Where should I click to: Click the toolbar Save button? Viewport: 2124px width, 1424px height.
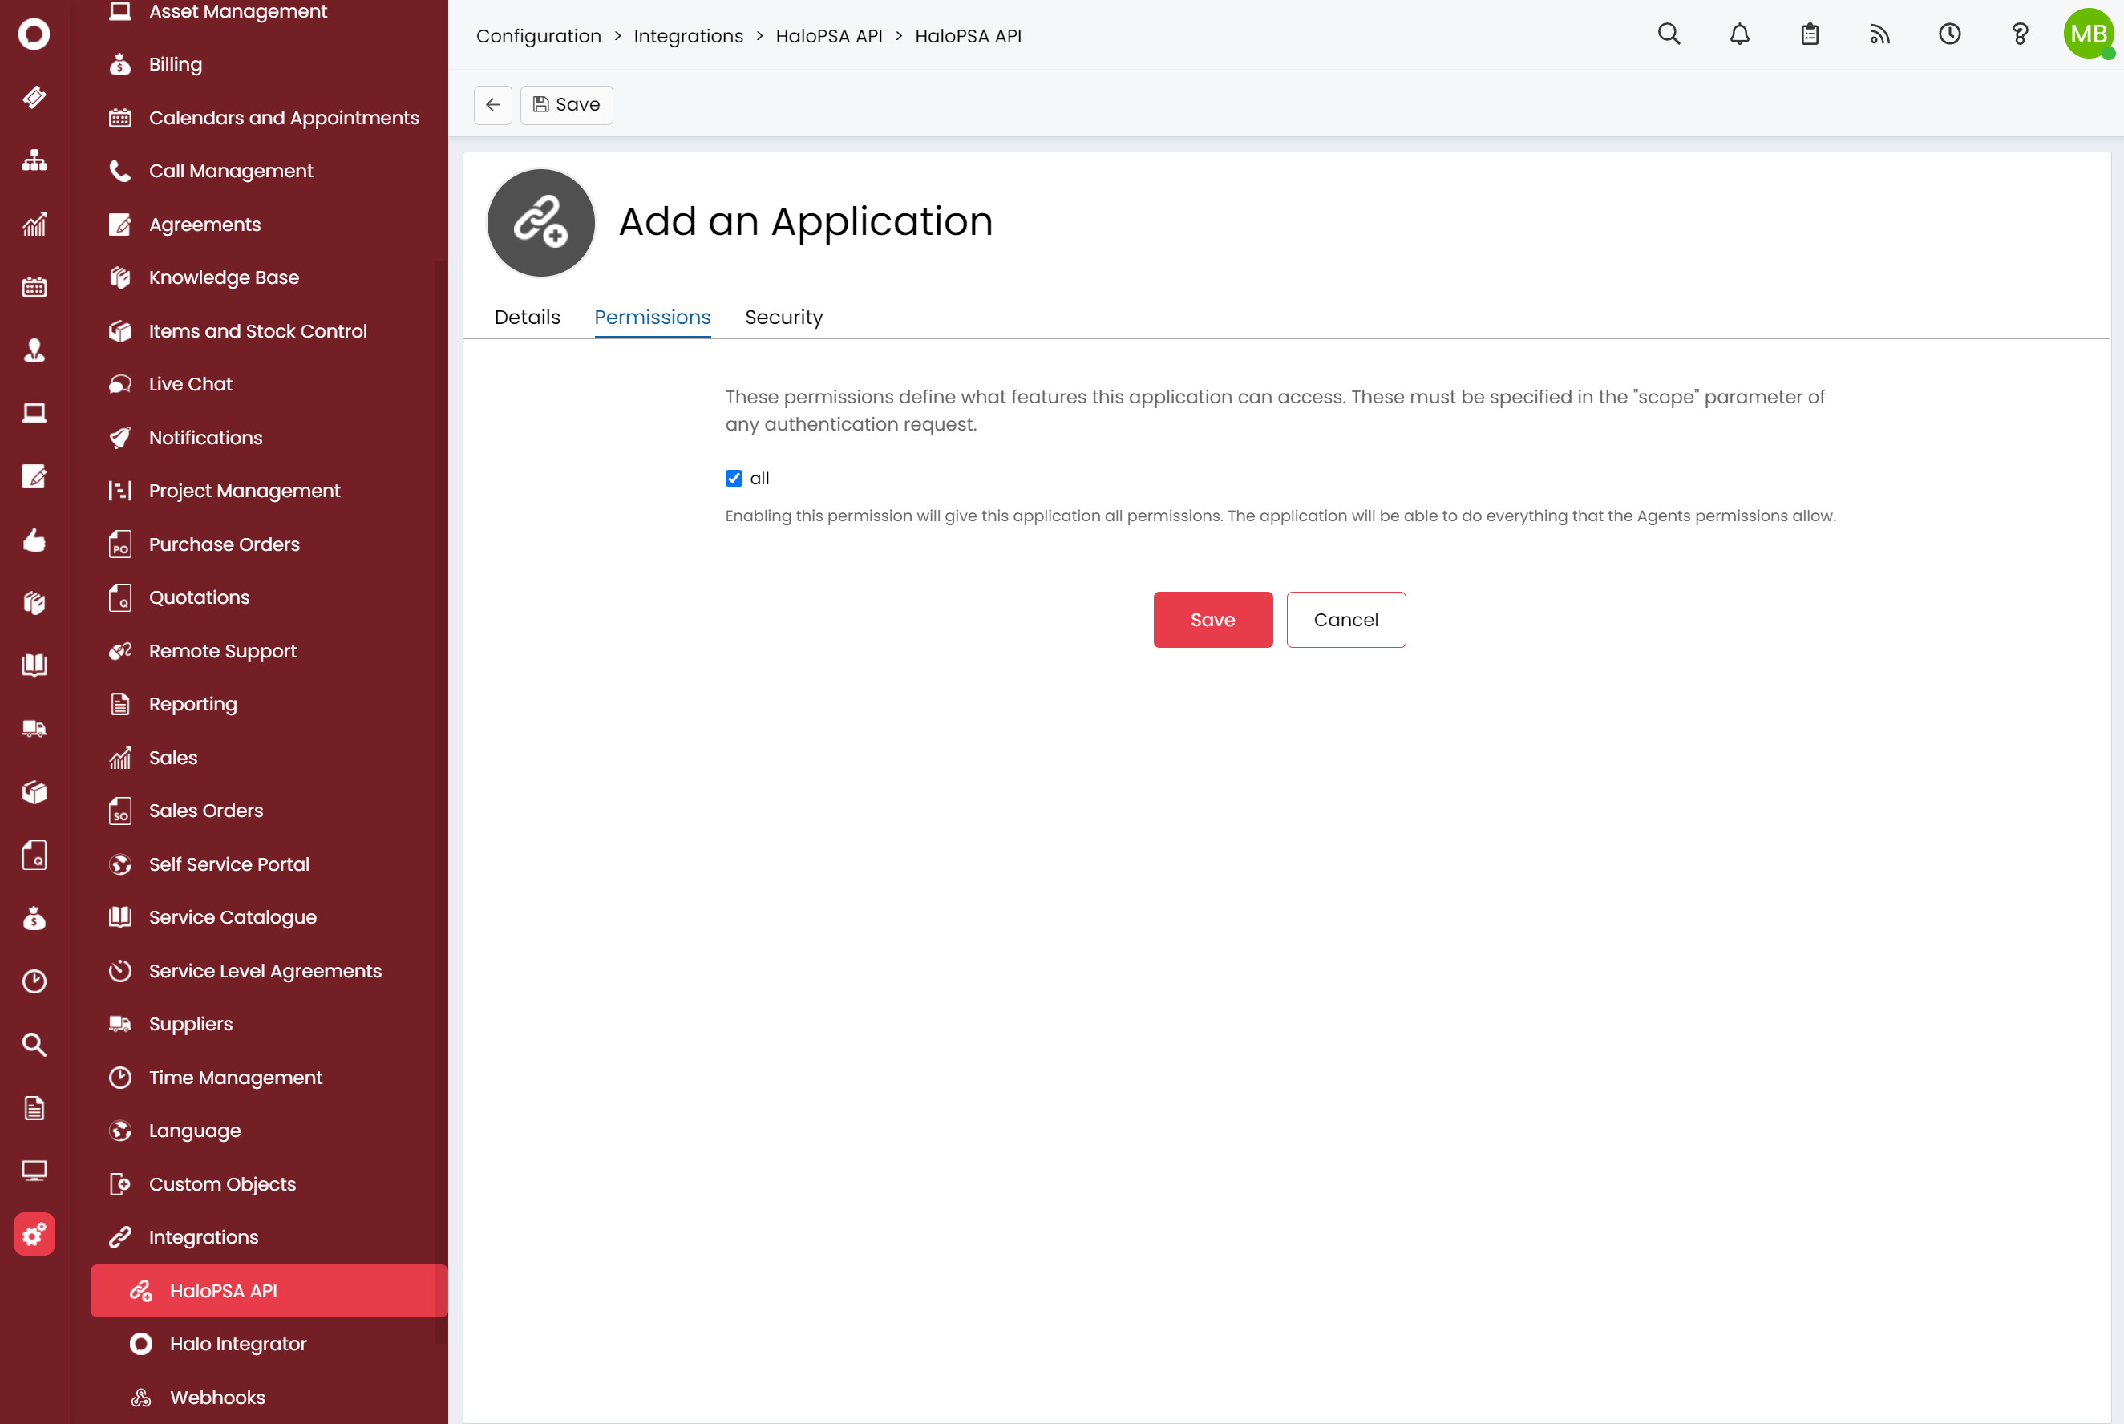pos(566,104)
